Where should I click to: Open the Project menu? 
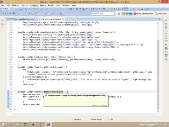[x=51, y=5]
